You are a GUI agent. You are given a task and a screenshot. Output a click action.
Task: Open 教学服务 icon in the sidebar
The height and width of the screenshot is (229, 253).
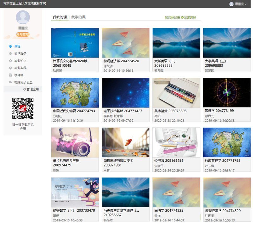coord(10,54)
